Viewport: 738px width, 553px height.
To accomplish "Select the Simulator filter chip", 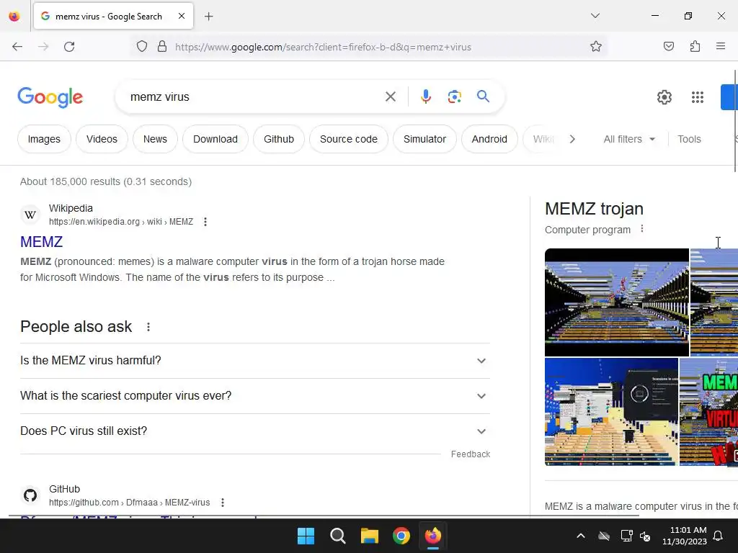I will pyautogui.click(x=424, y=139).
